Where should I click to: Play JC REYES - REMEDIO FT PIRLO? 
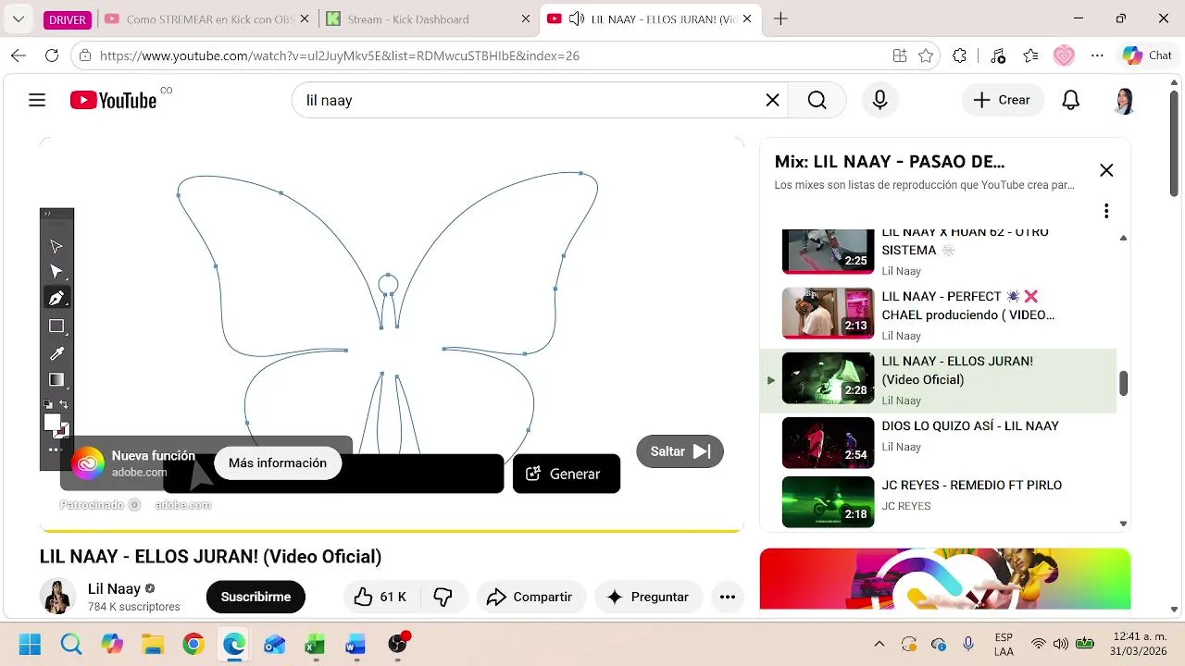pos(938,501)
